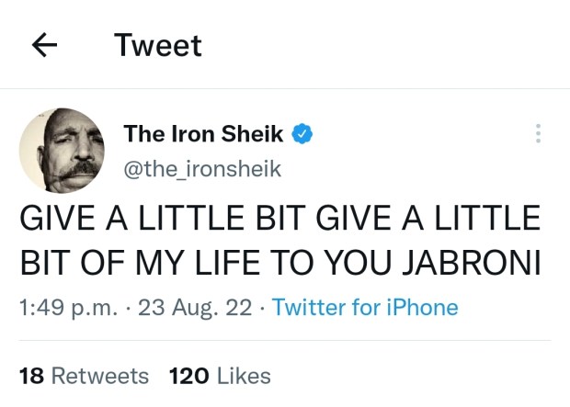Tap the Tweet header title
The image size is (570, 407).
click(157, 45)
